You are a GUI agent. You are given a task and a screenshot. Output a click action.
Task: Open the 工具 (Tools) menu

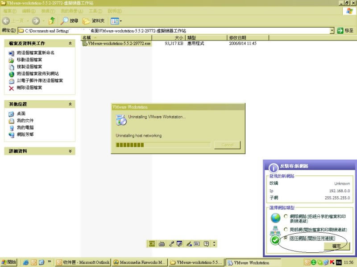[x=95, y=11]
